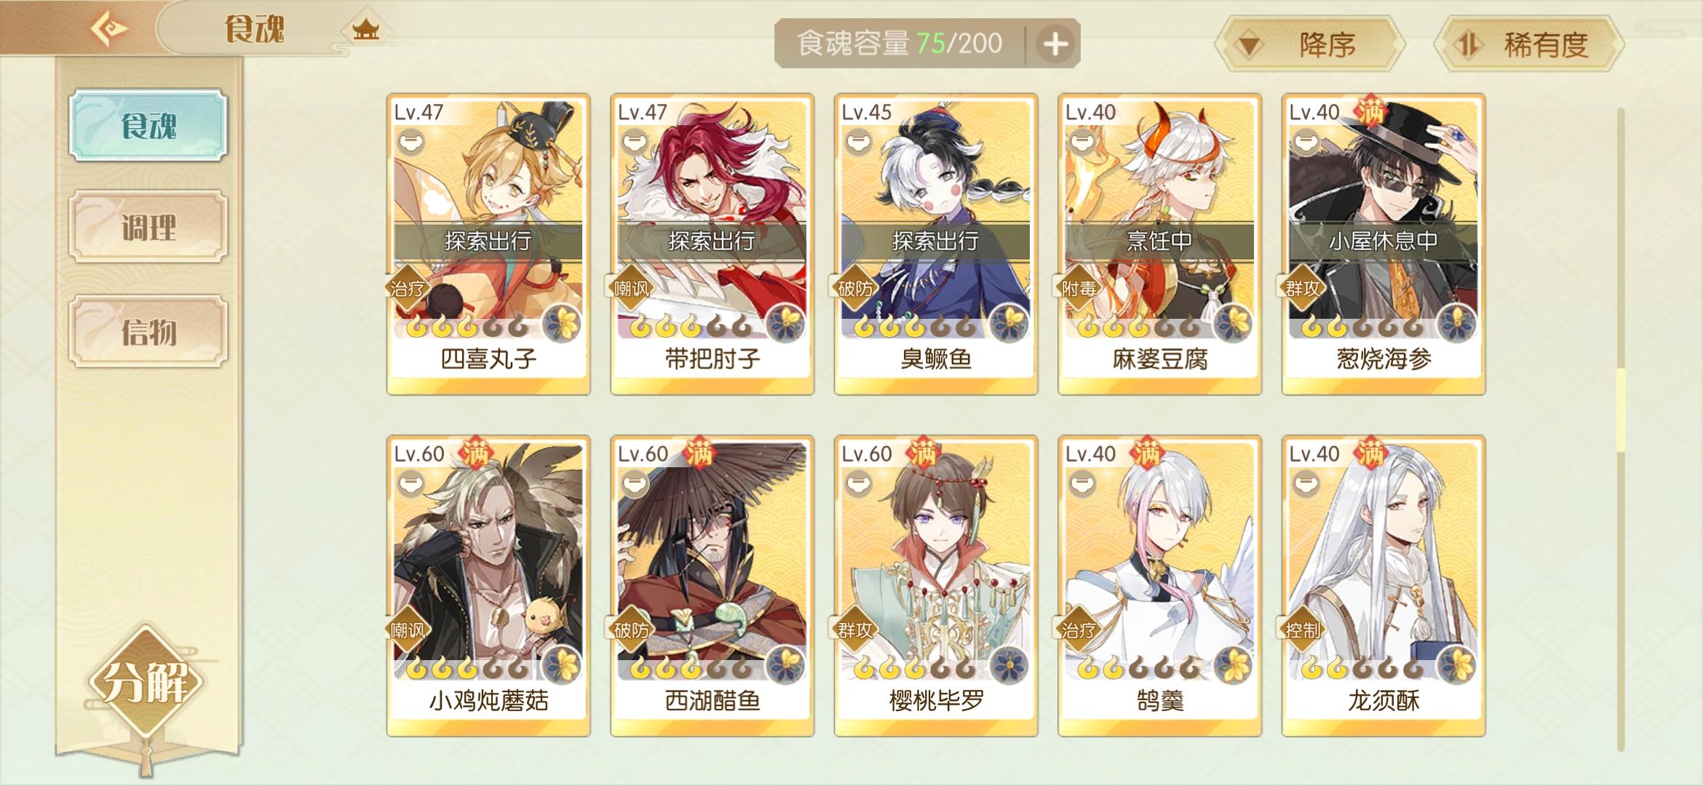Select the 食魂 side tab
The image size is (1703, 786).
(x=148, y=125)
